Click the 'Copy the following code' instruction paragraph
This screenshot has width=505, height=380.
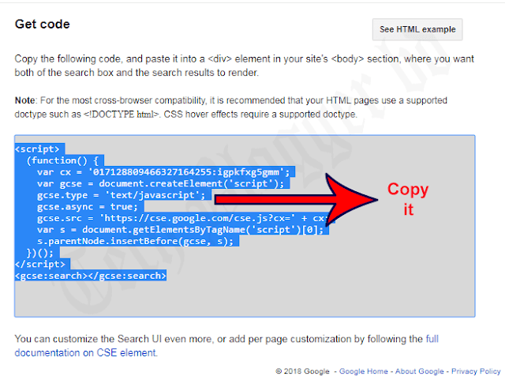244,66
